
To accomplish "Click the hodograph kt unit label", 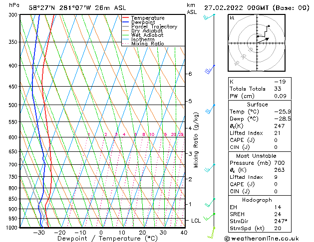I will click(232, 18).
